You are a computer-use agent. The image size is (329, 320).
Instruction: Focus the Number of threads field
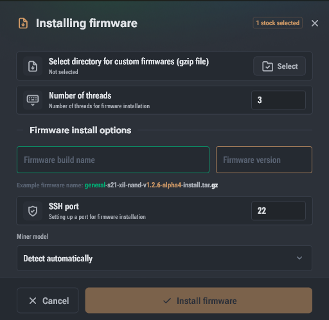pyautogui.click(x=278, y=100)
